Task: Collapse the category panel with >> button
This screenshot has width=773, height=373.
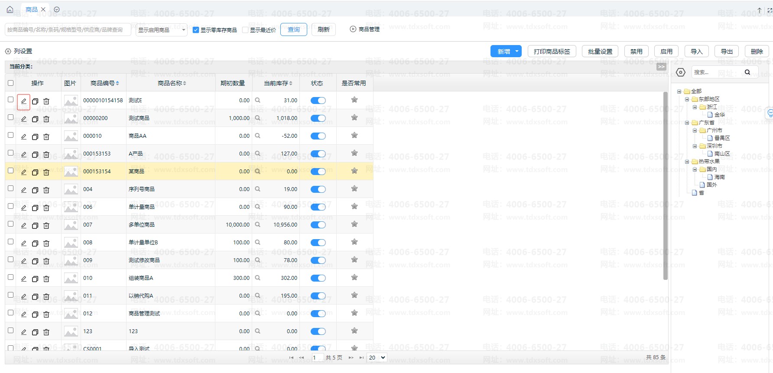Action: pyautogui.click(x=661, y=67)
